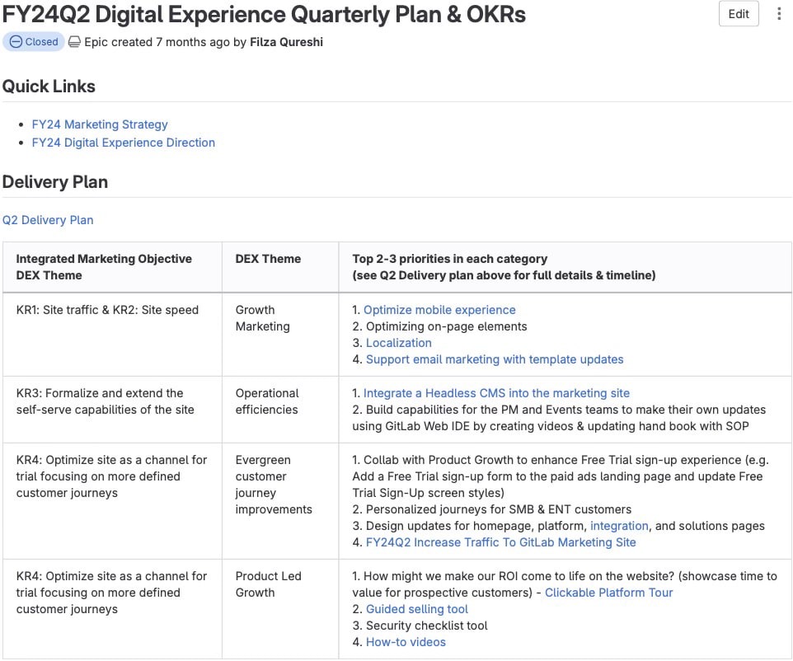Click the Delivery Plan section heading
Image resolution: width=793 pixels, height=661 pixels.
(x=55, y=182)
